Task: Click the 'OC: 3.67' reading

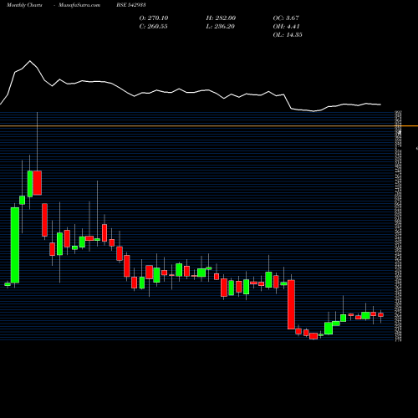Action: tap(286, 18)
